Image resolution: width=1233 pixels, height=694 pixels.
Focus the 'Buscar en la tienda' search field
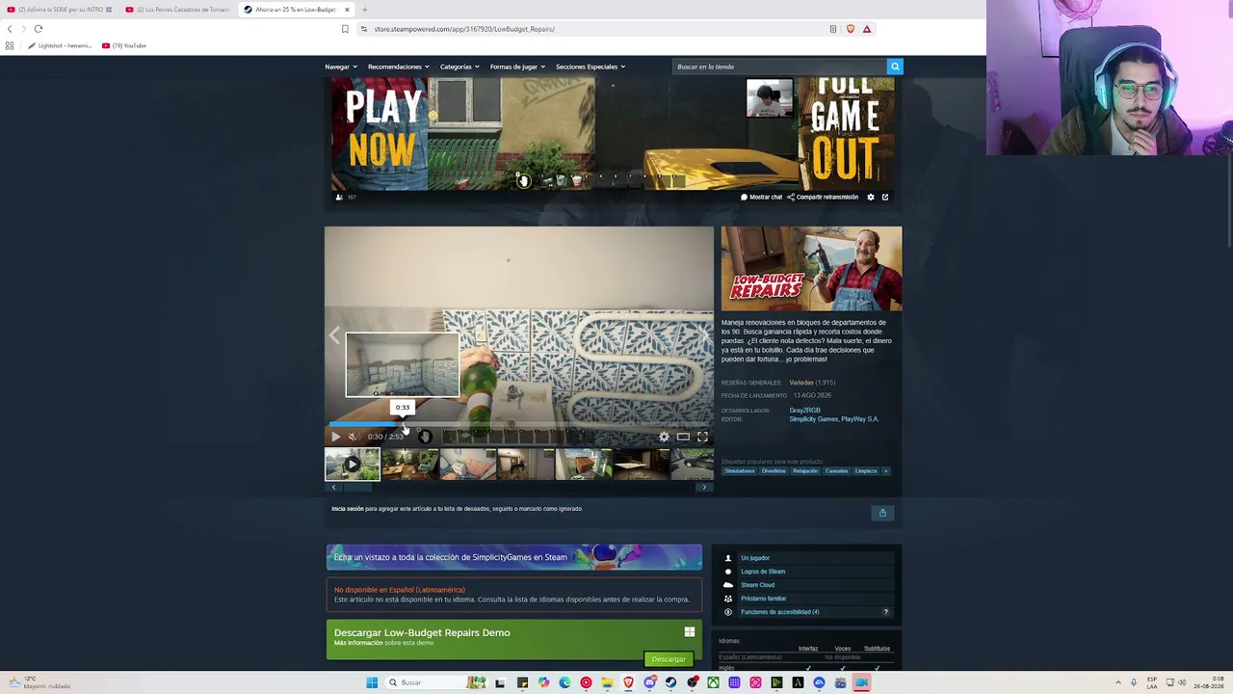point(779,67)
